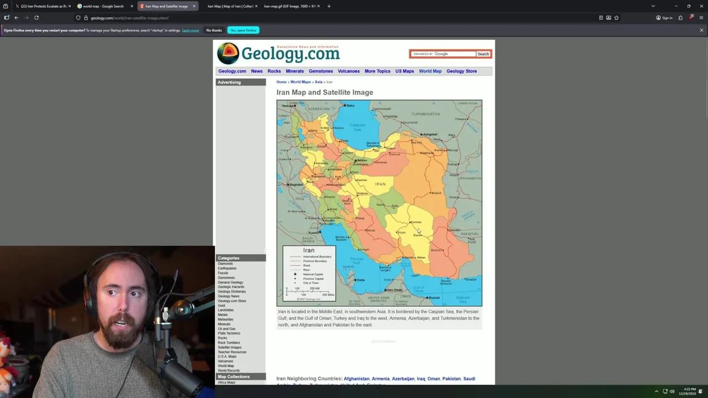This screenshot has width=708, height=398.
Task: Open Rocks in the site nav bar
Action: tap(274, 71)
